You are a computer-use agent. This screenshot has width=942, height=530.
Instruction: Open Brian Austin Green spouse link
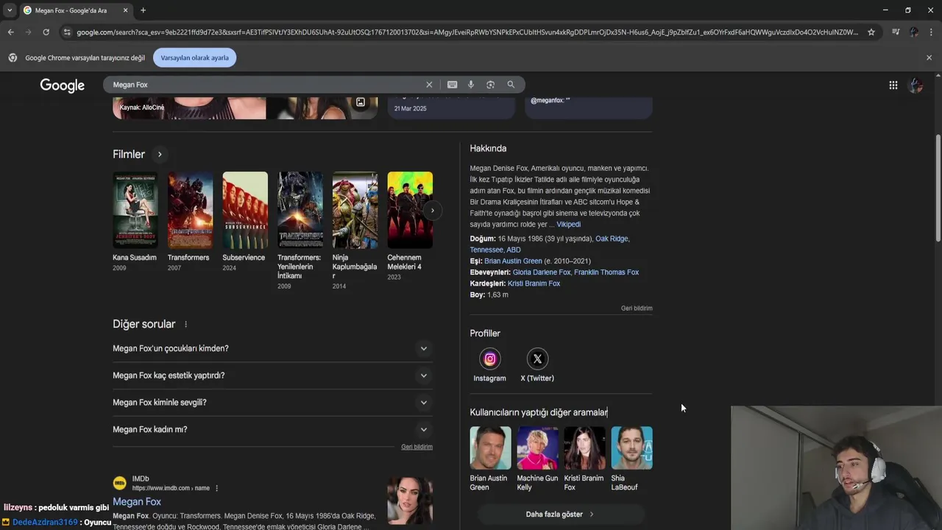point(513,261)
